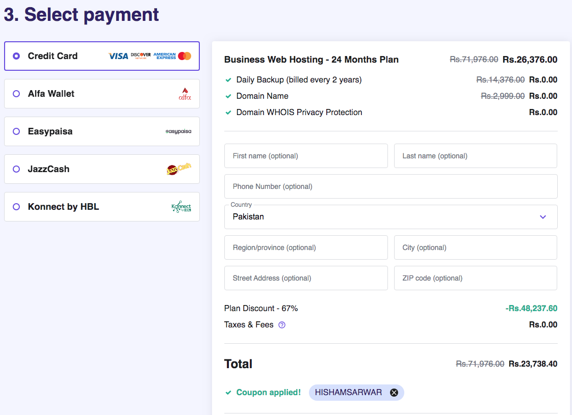Click the First name input field
This screenshot has width=572, height=415.
pos(306,156)
